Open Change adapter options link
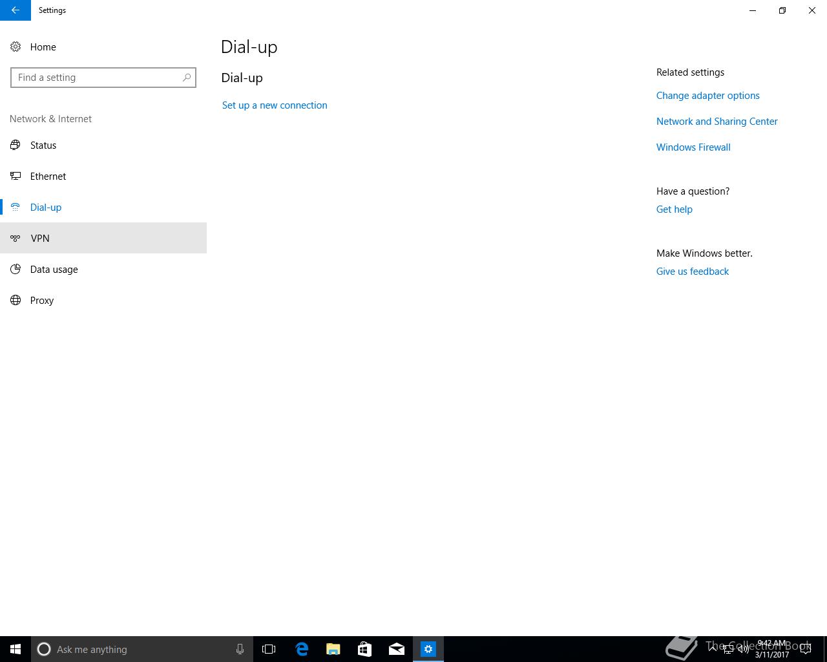This screenshot has height=662, width=827. pyautogui.click(x=708, y=96)
